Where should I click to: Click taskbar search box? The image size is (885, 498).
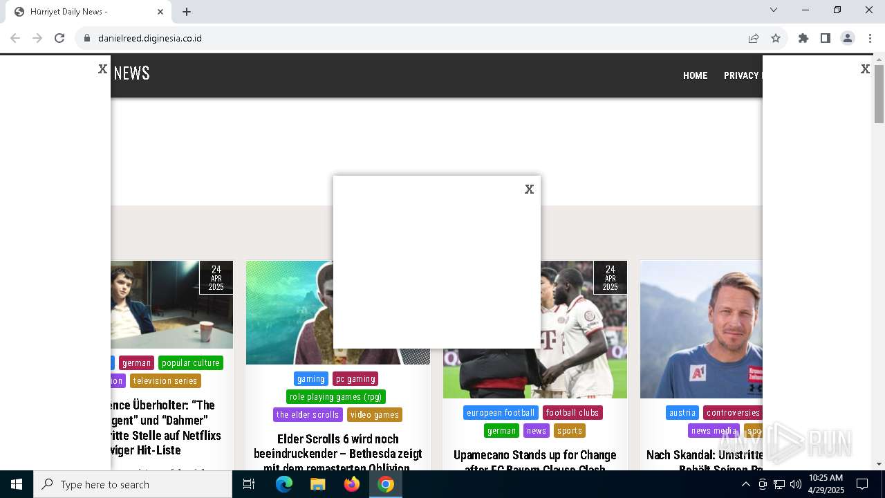tap(133, 484)
